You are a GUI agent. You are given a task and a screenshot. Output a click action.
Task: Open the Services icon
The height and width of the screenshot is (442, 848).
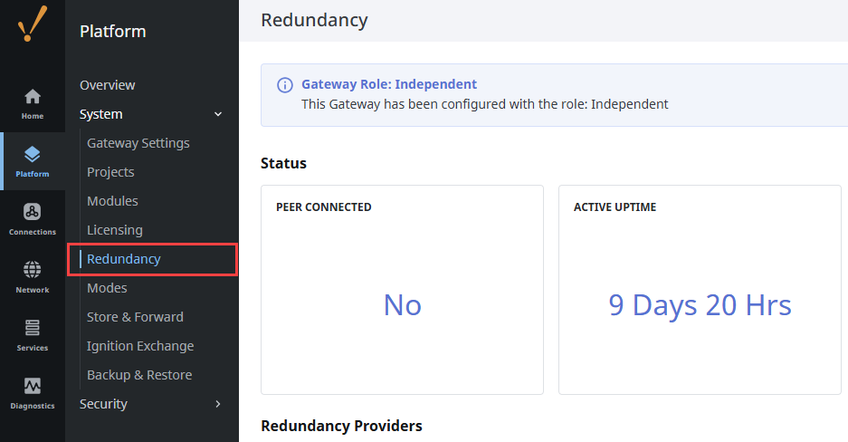pyautogui.click(x=33, y=333)
